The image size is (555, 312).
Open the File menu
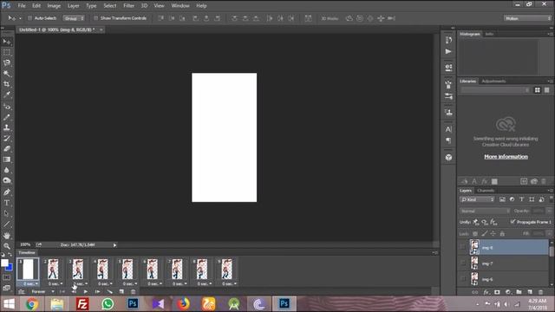(22, 6)
